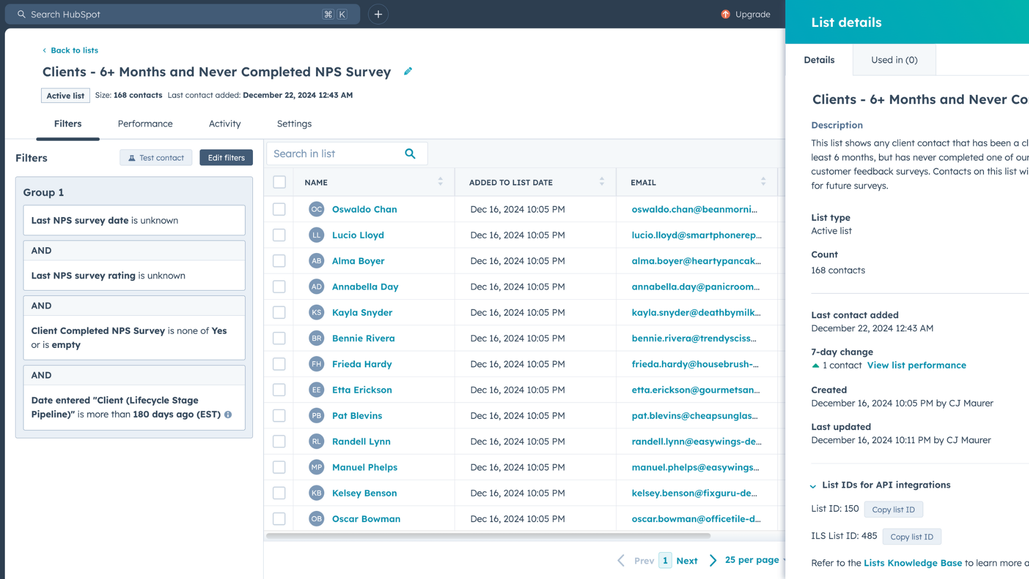Click the plus quick-create icon in top bar
Viewport: 1029px width, 579px height.
tap(378, 14)
